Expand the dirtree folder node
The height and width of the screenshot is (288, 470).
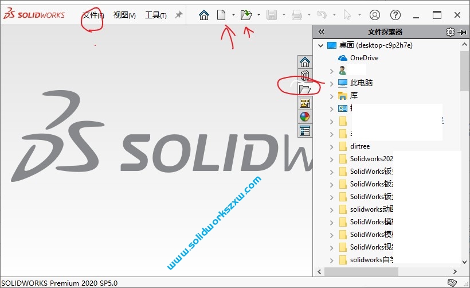pos(332,146)
